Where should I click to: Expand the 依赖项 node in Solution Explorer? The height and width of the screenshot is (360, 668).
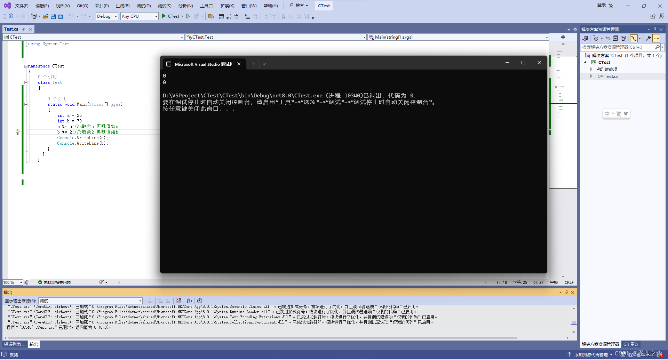(x=591, y=69)
